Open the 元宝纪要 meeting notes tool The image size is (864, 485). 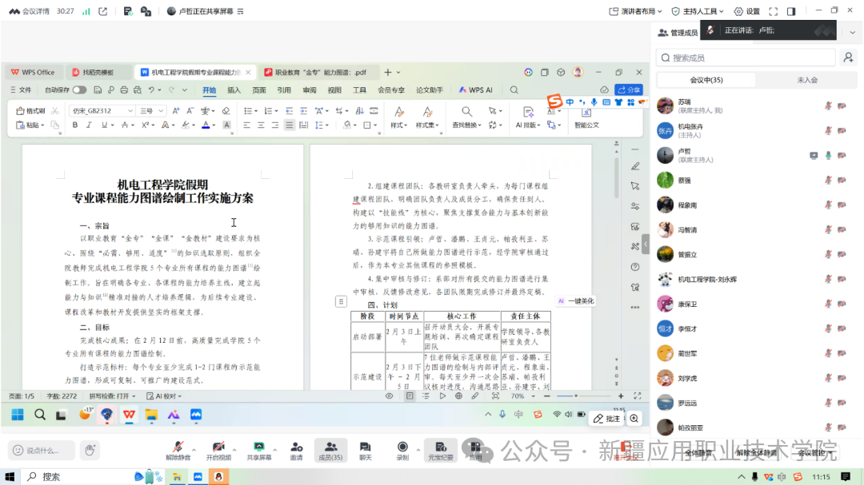coord(440,451)
